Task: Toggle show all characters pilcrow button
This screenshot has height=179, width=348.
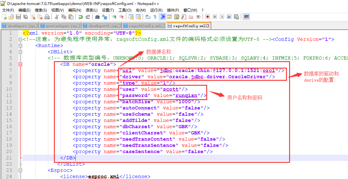Action: pyautogui.click(x=155, y=17)
